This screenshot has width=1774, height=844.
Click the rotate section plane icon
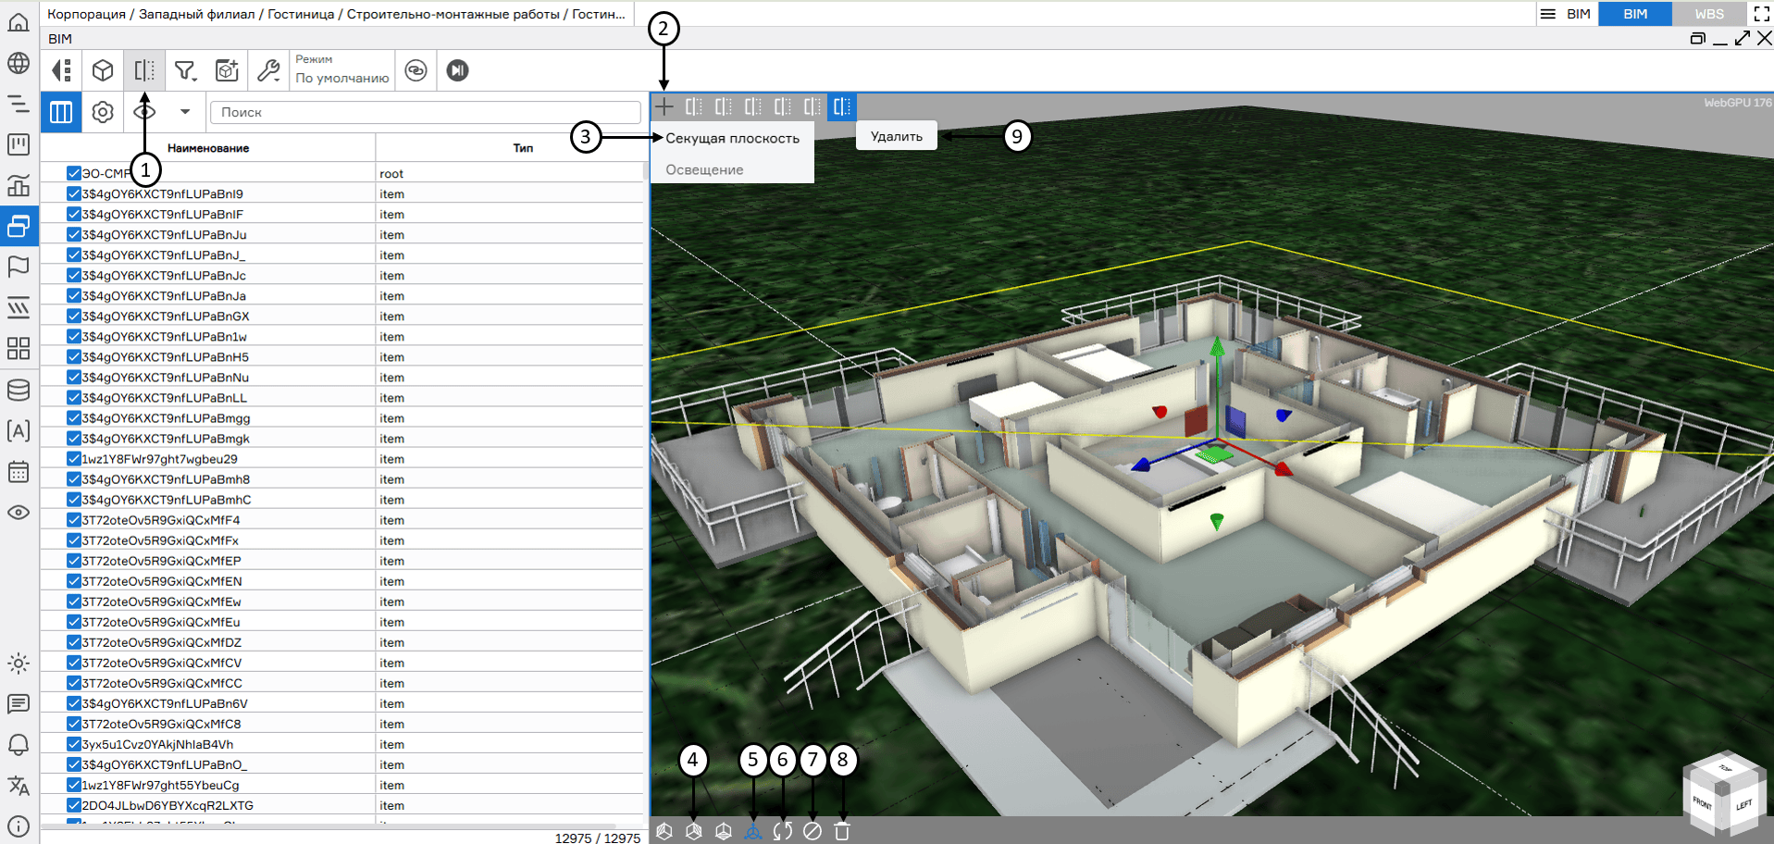point(783,831)
